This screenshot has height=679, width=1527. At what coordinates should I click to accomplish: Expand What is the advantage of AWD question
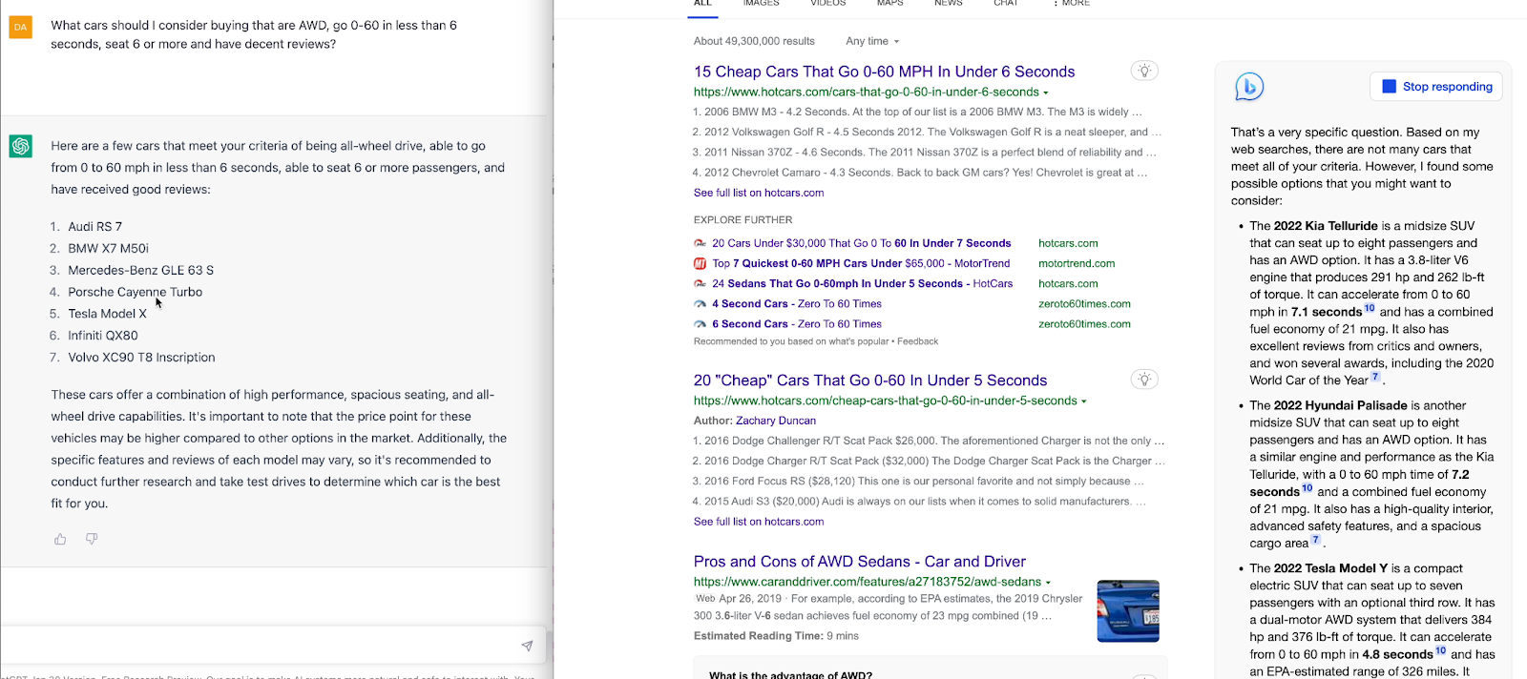pos(930,672)
